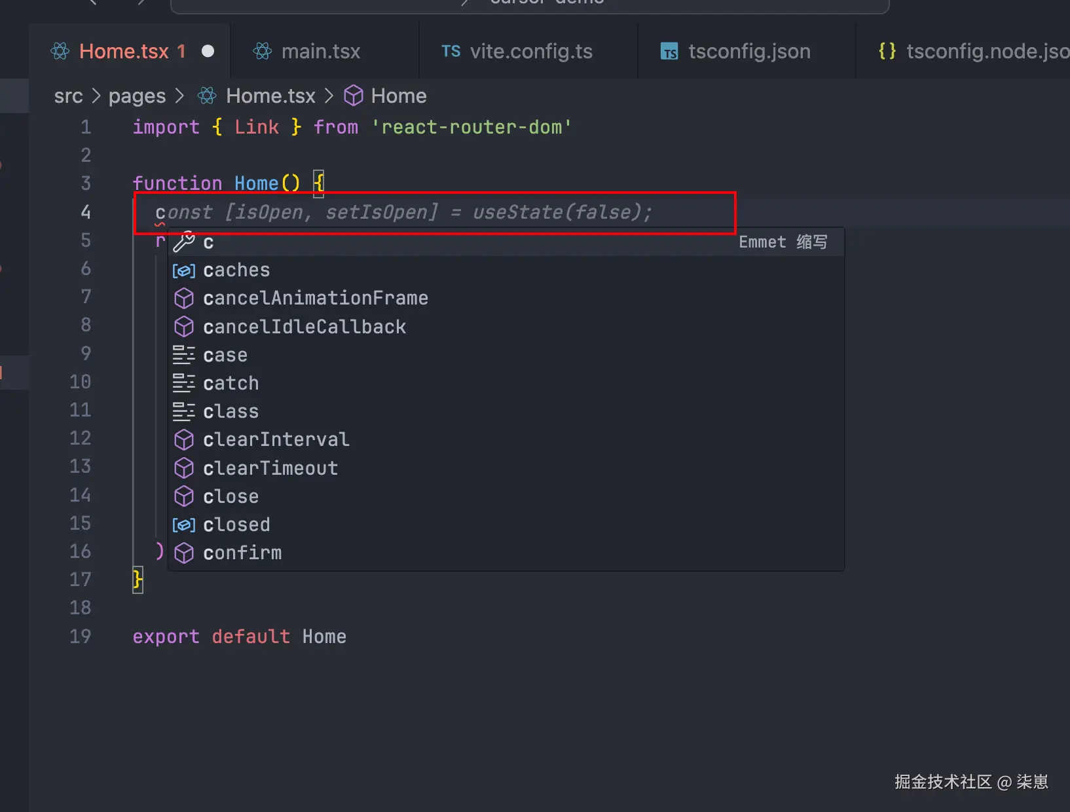The width and height of the screenshot is (1070, 812).
Task: Expand the chevron after src in breadcrumbs
Action: pos(96,96)
